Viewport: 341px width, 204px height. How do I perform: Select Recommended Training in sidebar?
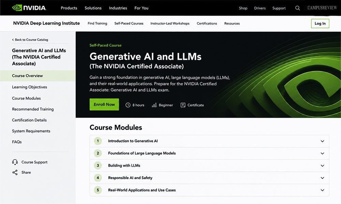coord(33,109)
